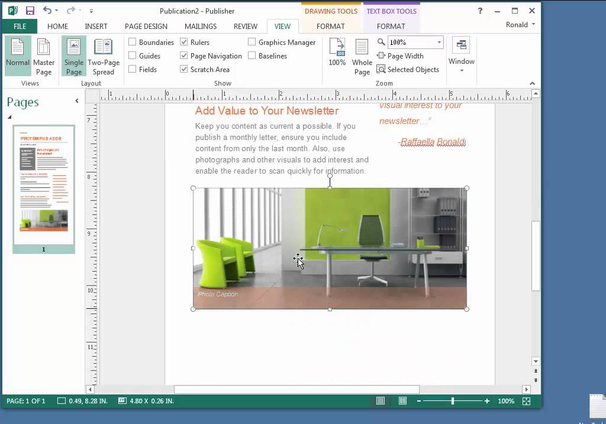Open zoom dialog via 100% in status bar
Viewport: 606px width, 424px height.
coord(506,401)
